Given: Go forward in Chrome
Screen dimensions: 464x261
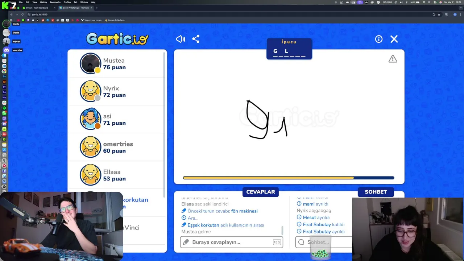Looking at the screenshot, I should [x=17, y=14].
